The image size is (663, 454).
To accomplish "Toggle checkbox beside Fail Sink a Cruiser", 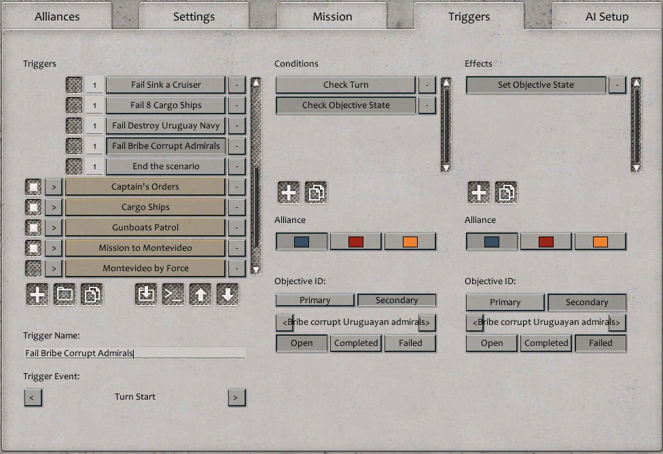I will [x=74, y=85].
